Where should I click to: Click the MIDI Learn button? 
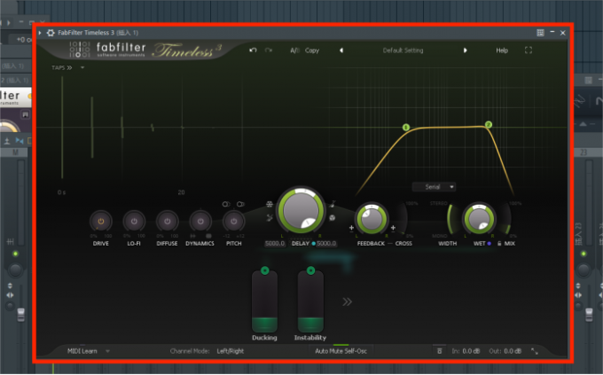[82, 351]
